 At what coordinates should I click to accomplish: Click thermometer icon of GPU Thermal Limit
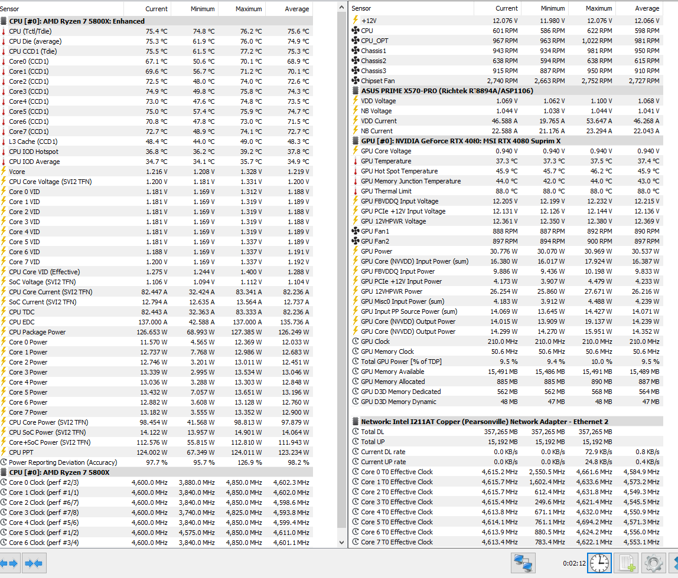(356, 191)
